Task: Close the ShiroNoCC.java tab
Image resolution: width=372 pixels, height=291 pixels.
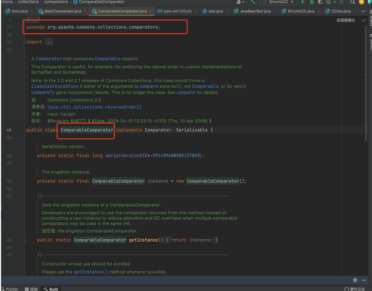Action: [318, 11]
